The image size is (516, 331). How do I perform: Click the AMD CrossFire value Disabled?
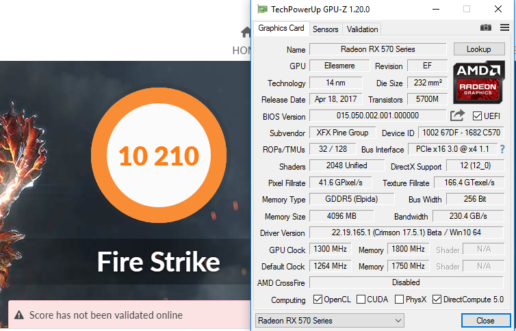tap(406, 282)
